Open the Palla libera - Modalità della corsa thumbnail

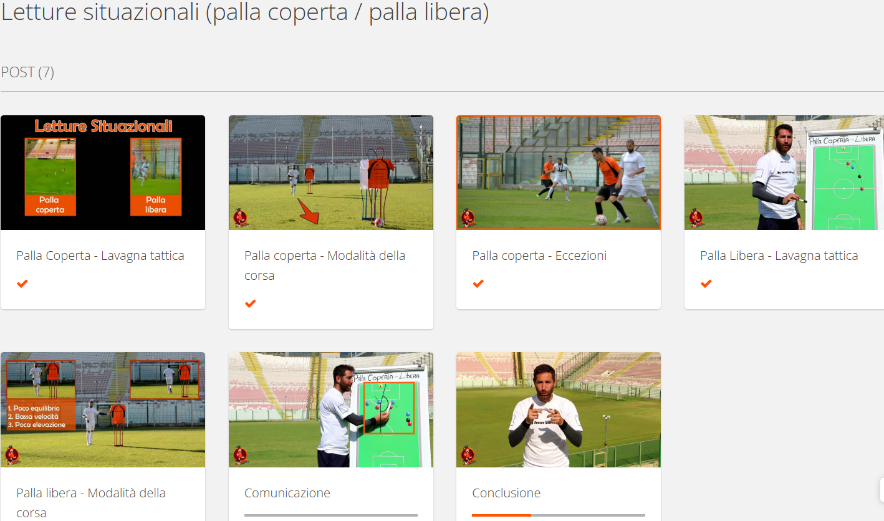[103, 409]
